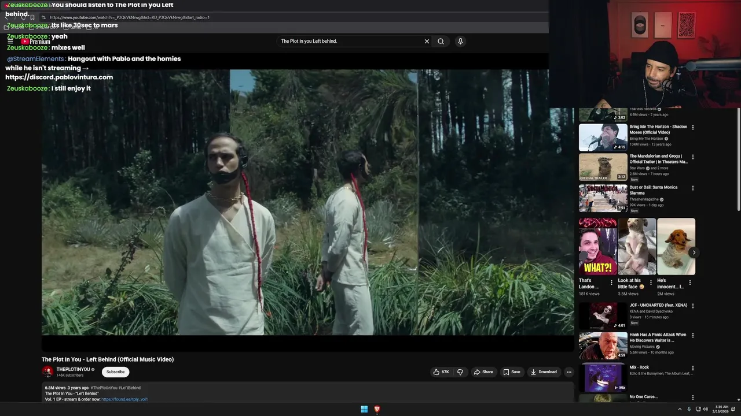Open taskbar microphone tray icon
Screen dimensions: 741x416
689,409
